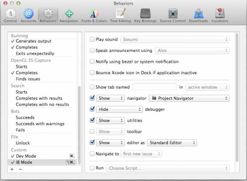Open the Accounts preferences icon
The width and height of the screenshot is (247, 181).
[x=29, y=14]
